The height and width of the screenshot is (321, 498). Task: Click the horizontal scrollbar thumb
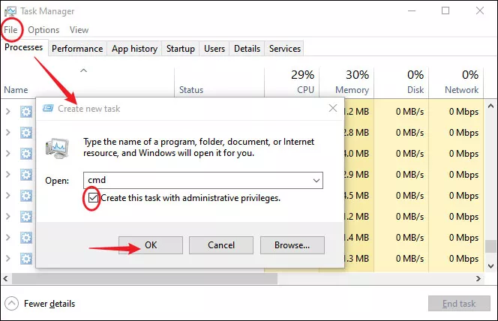click(x=145, y=278)
